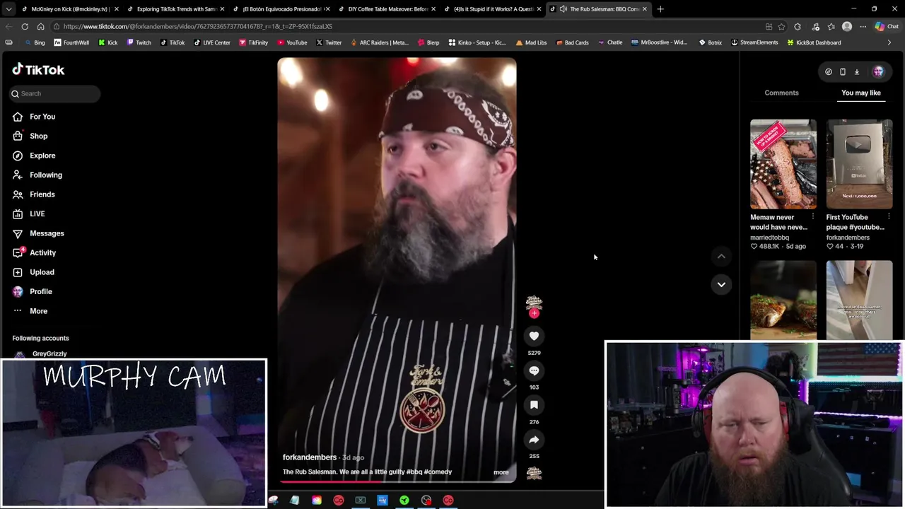Switch to DIY Coffee Table Makeover tab

(386, 9)
